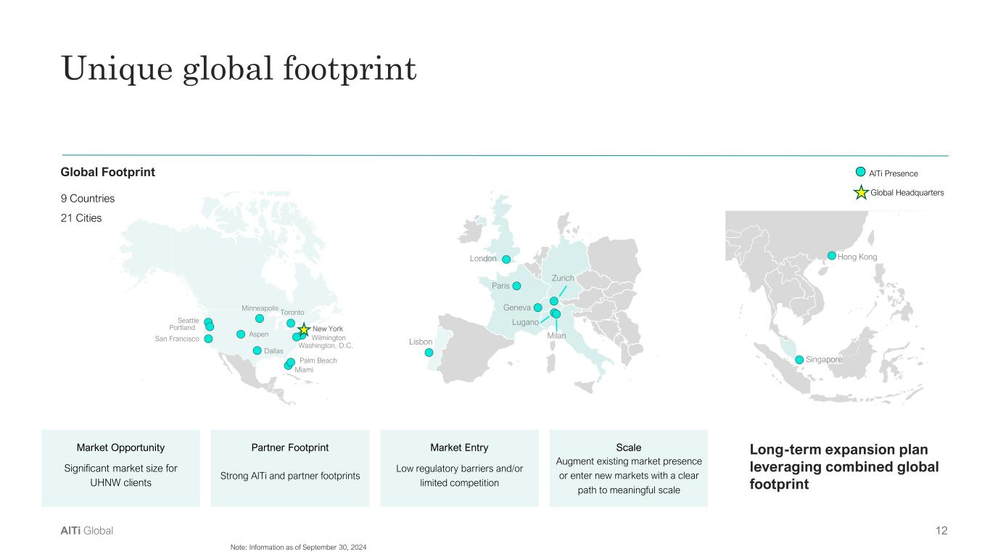Click the Aspen map marker dot

coord(241,334)
